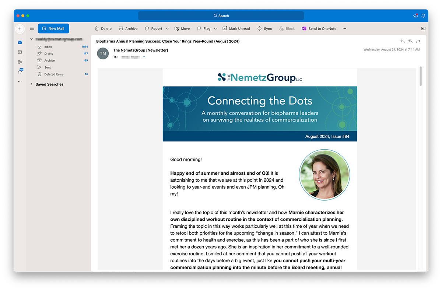This screenshot has width=442, height=290.
Task: Toggle the reading pane layout
Action: (423, 28)
